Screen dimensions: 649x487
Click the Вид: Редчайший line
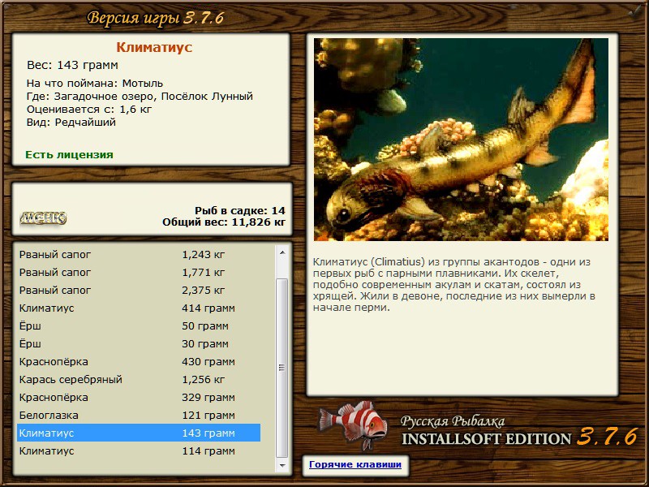point(71,123)
